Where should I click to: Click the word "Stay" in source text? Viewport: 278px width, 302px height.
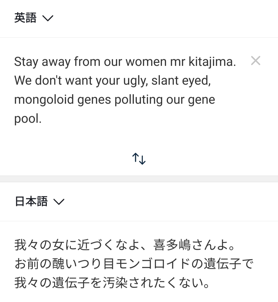[x=26, y=62]
